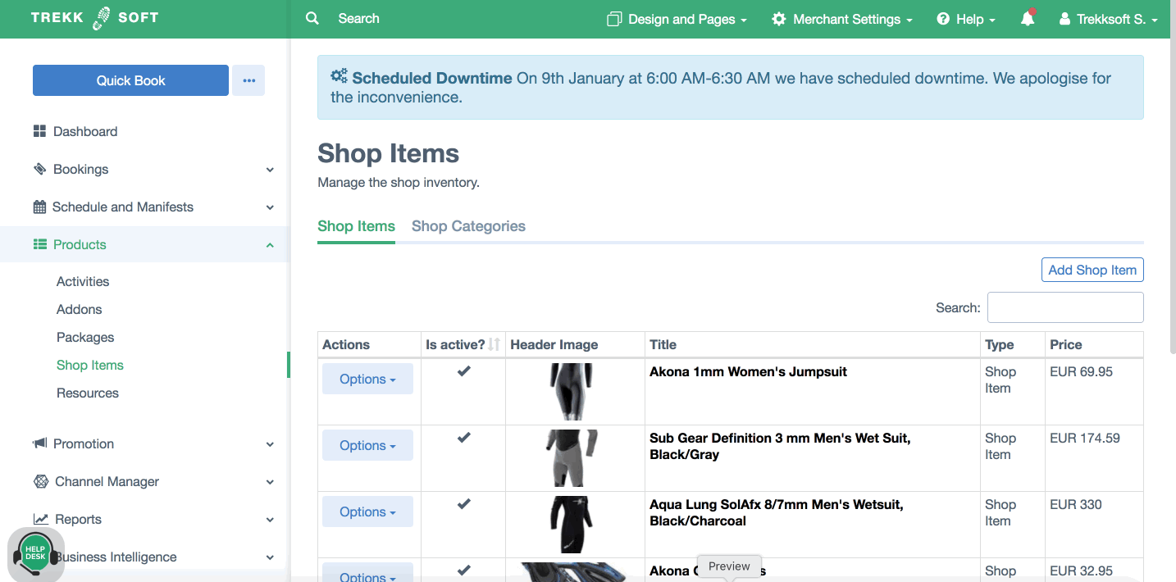Open Addons under Products
This screenshot has height=582, width=1176.
tap(80, 309)
